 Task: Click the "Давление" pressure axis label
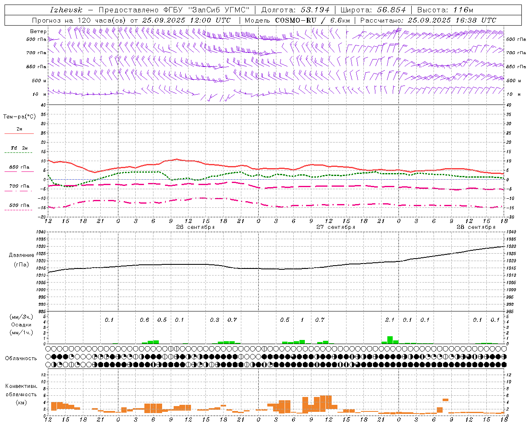point(21,255)
